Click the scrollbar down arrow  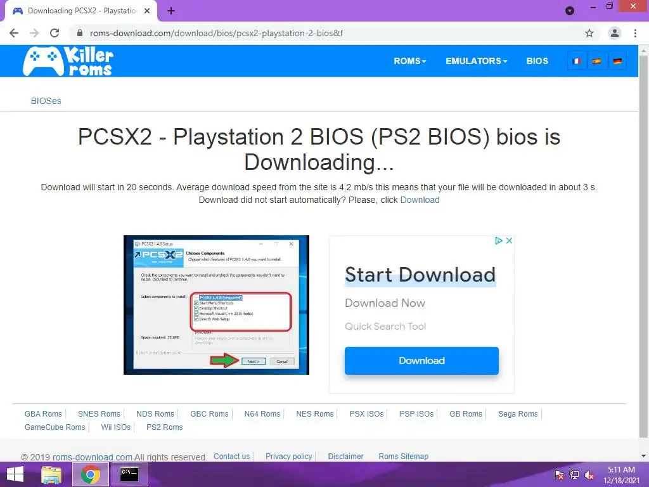[x=644, y=456]
